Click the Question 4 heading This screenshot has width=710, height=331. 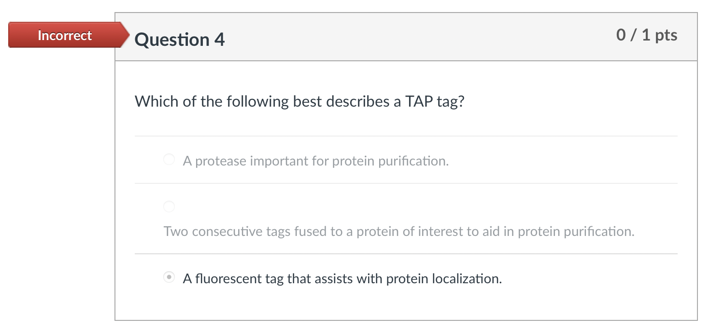(179, 39)
